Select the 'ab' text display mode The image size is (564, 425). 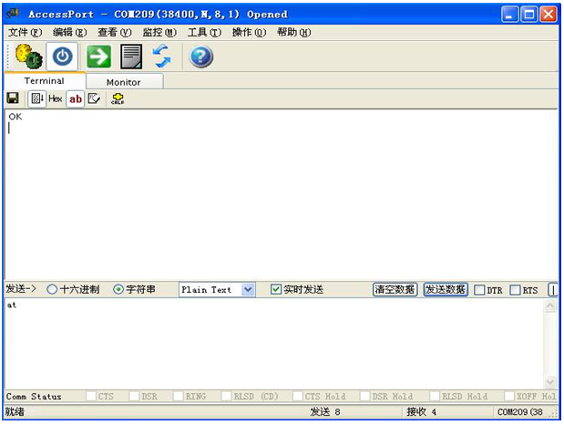(76, 99)
